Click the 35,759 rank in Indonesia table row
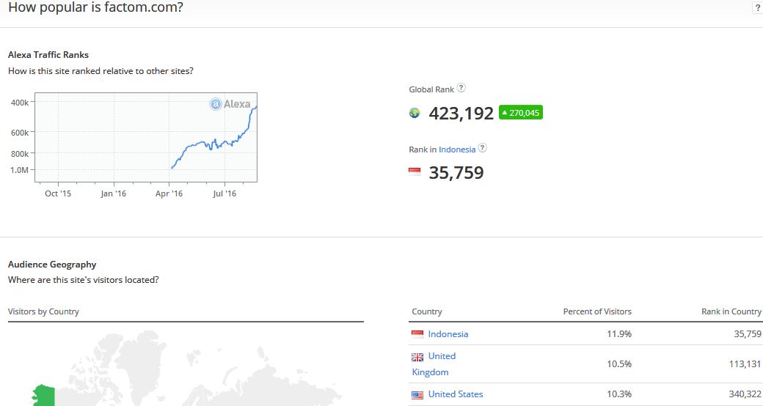The width and height of the screenshot is (763, 406). [x=748, y=334]
